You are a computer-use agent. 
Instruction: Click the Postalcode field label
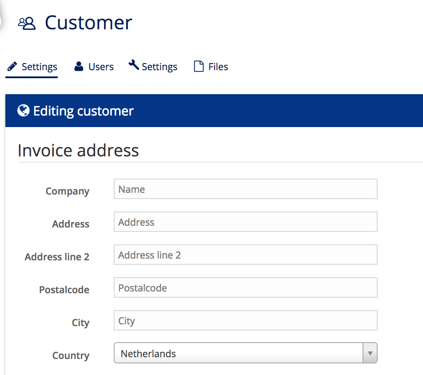[x=64, y=290]
